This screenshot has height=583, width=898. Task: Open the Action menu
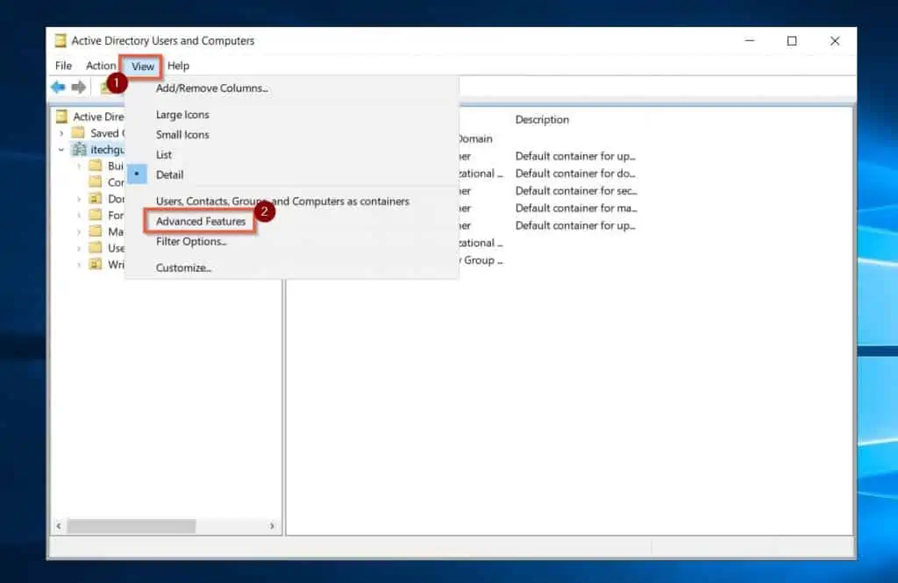101,66
